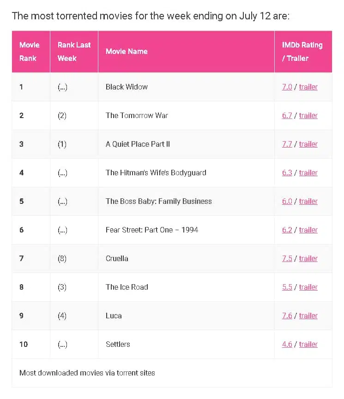The image size is (344, 399).
Task: Watch the Luca trailer
Action: coord(308,316)
